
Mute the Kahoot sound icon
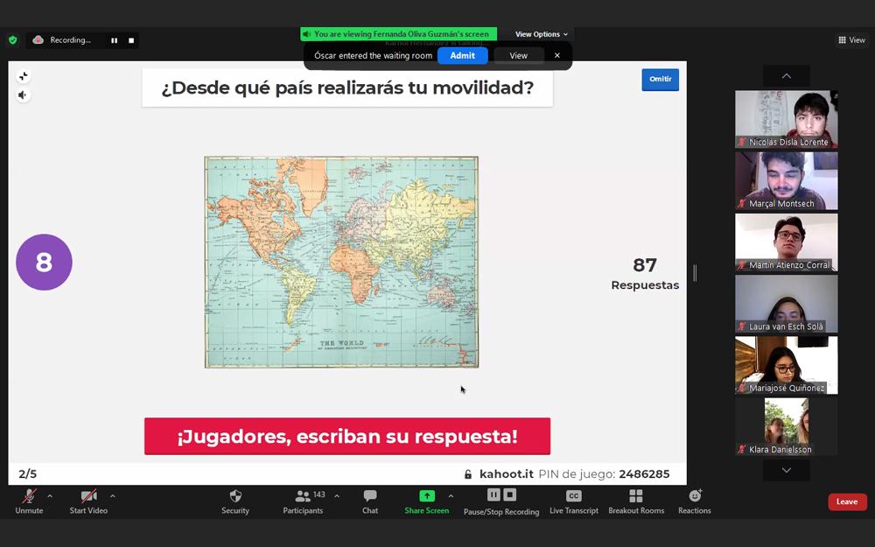click(23, 95)
